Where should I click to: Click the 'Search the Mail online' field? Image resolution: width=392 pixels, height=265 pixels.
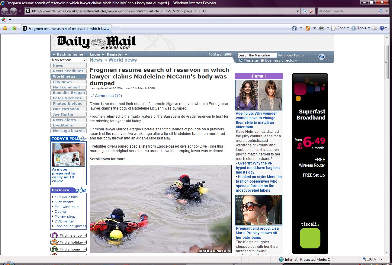click(257, 55)
